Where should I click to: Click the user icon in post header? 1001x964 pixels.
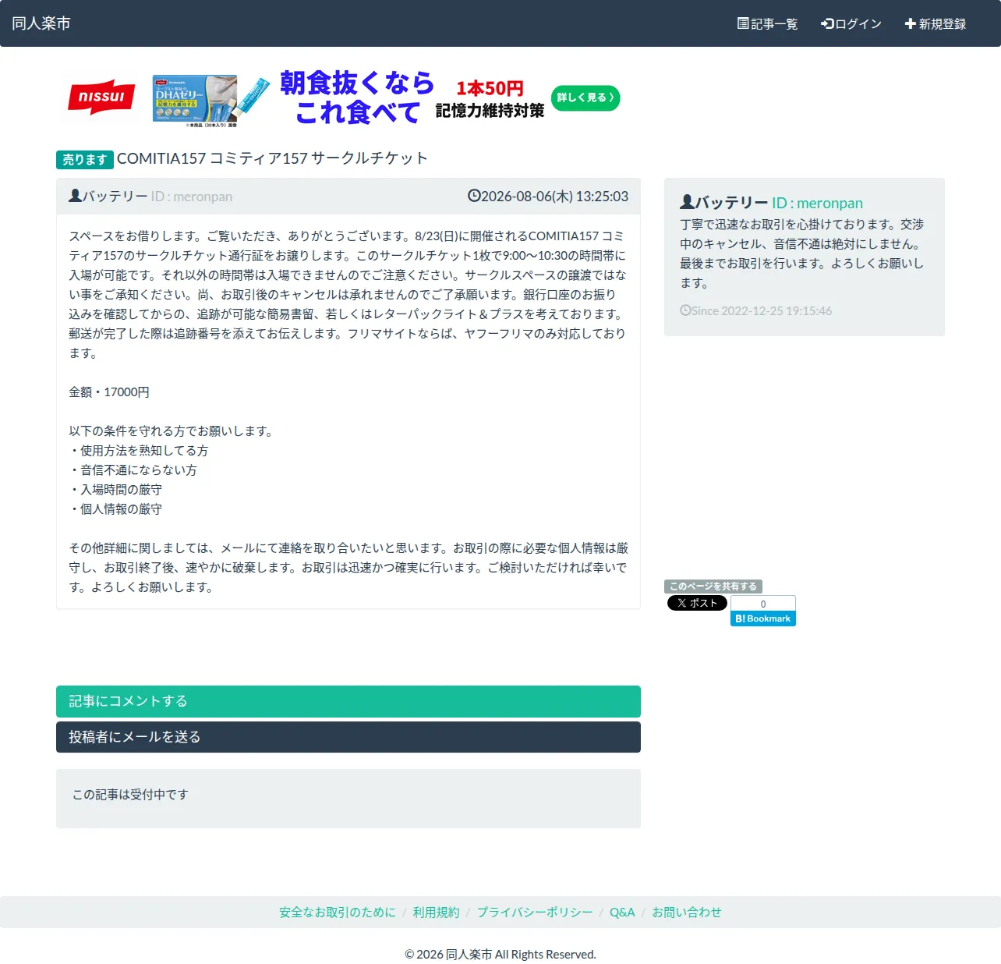[x=75, y=196]
